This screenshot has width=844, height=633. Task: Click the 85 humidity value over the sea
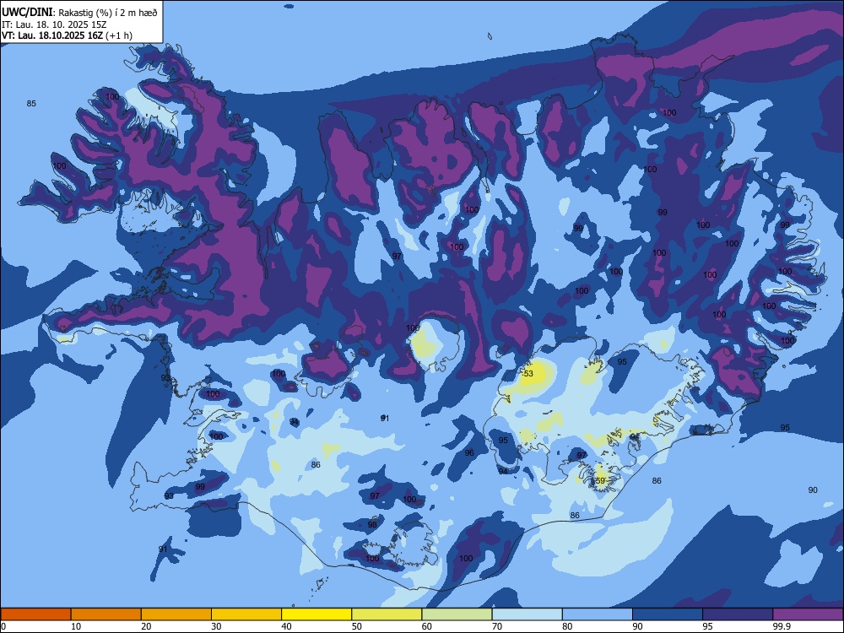point(31,103)
